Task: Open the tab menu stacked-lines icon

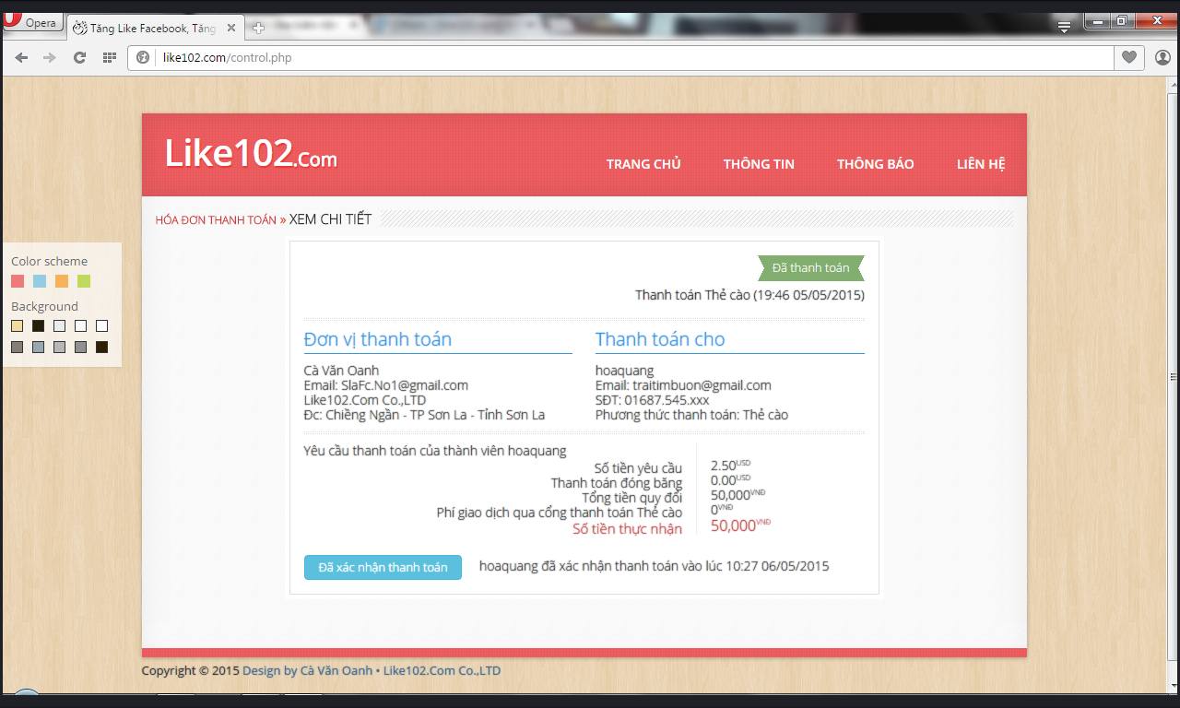Action: (1064, 28)
